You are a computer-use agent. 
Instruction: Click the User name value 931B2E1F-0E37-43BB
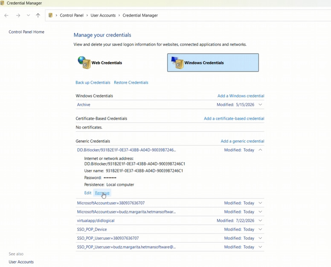(x=145, y=171)
